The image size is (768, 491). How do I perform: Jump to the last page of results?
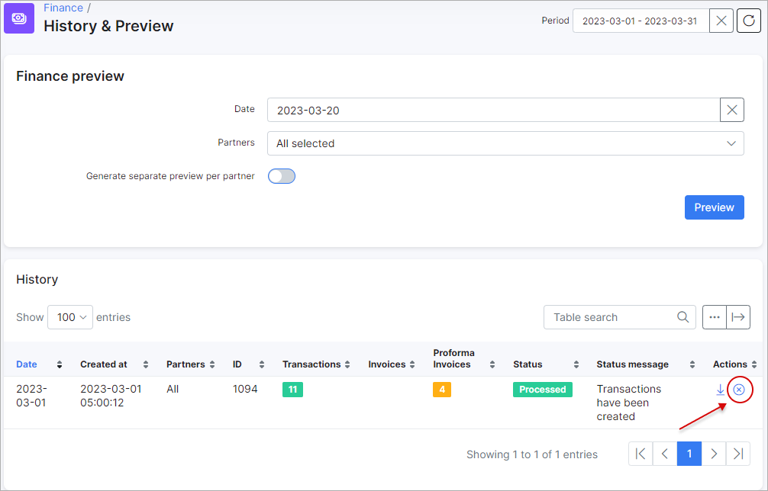[737, 454]
